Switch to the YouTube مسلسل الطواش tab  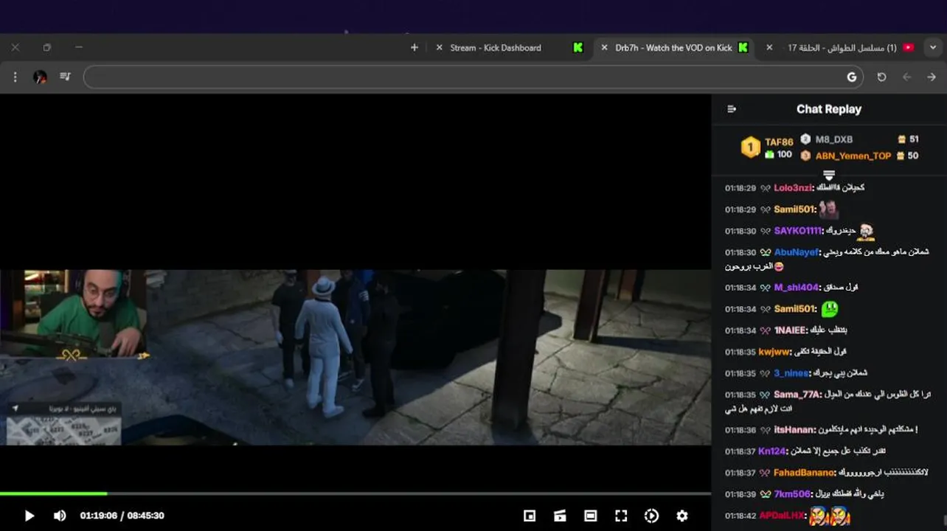842,47
